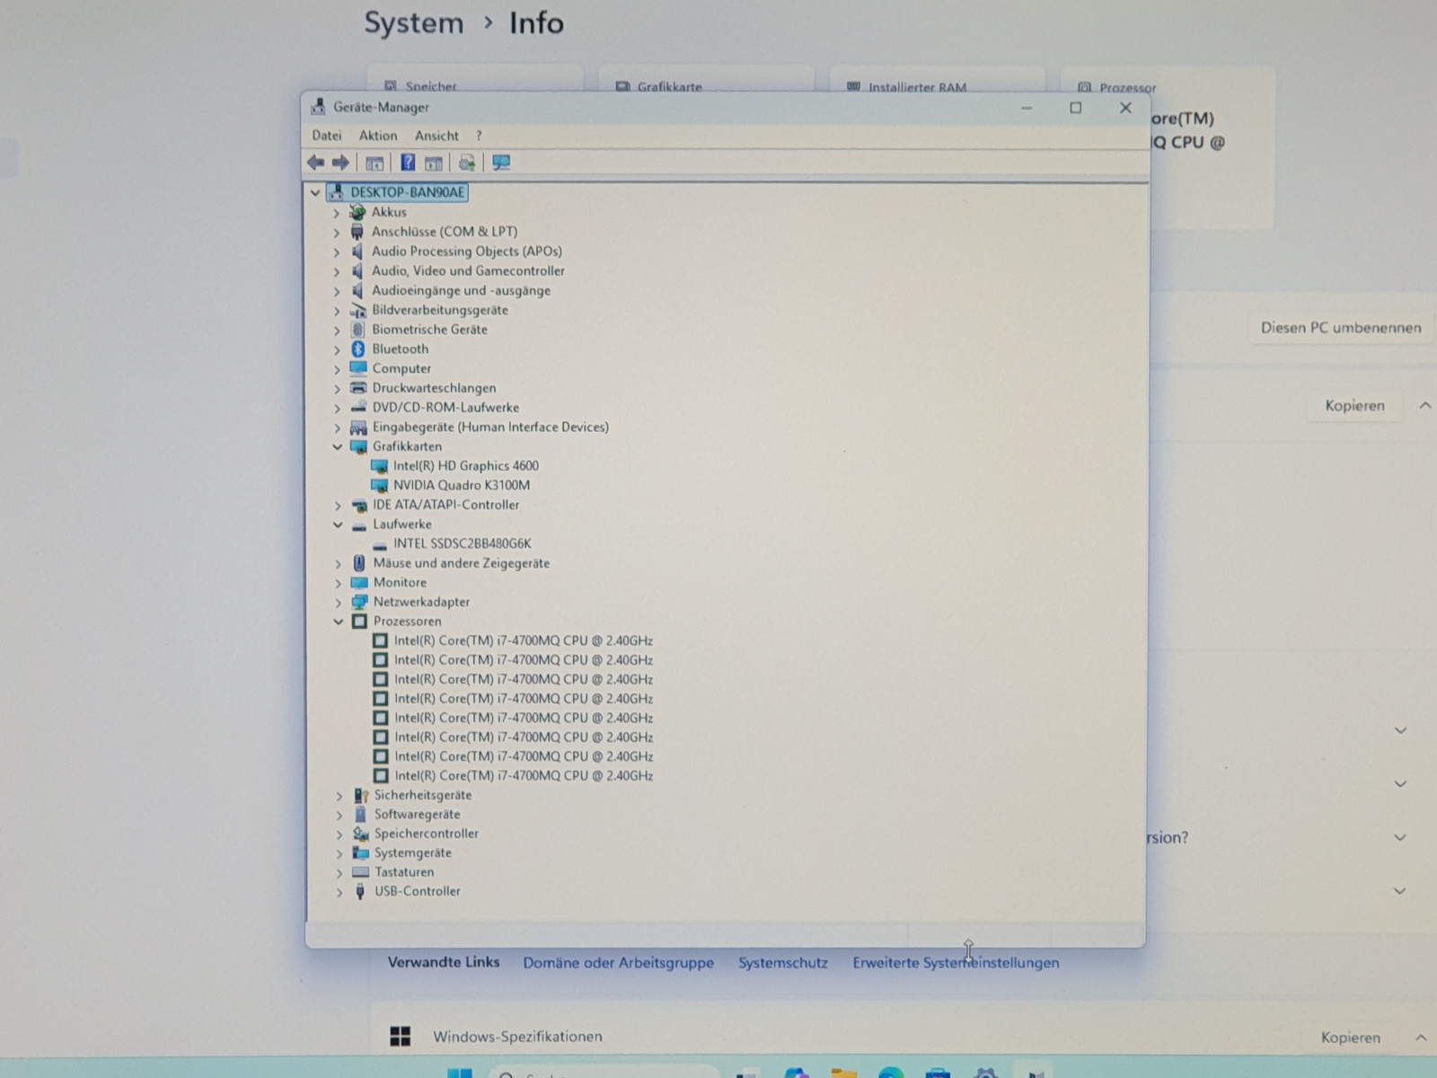Select the INTEL SSDSC2BB480G6K drive entry
This screenshot has width=1437, height=1078.
pyautogui.click(x=462, y=543)
